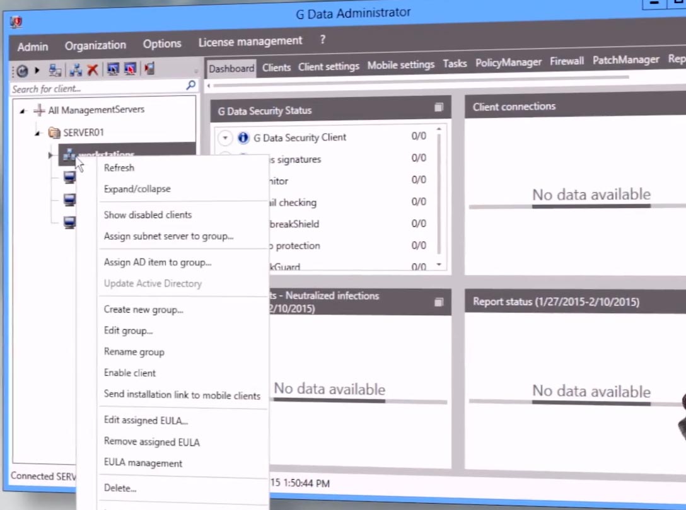Open the PolicyManager tab

(x=508, y=62)
